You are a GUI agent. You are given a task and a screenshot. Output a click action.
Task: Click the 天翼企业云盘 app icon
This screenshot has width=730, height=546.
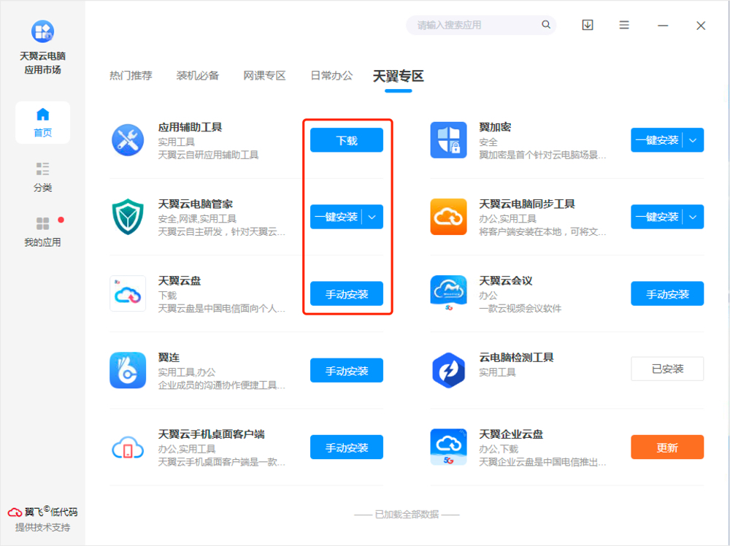click(448, 447)
